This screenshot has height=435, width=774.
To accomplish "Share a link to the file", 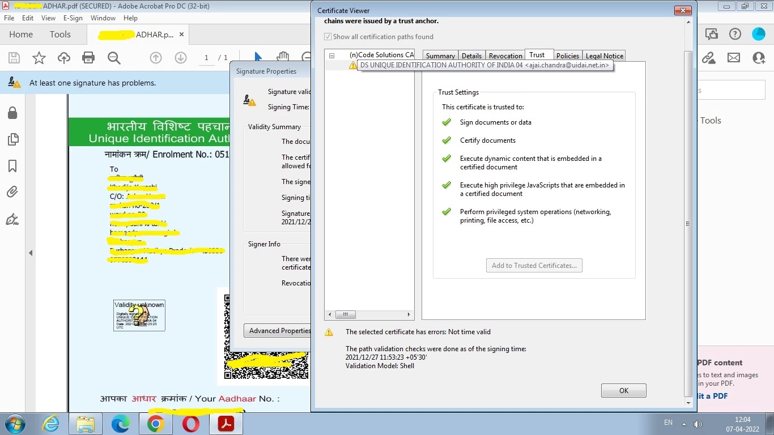I will [x=708, y=58].
